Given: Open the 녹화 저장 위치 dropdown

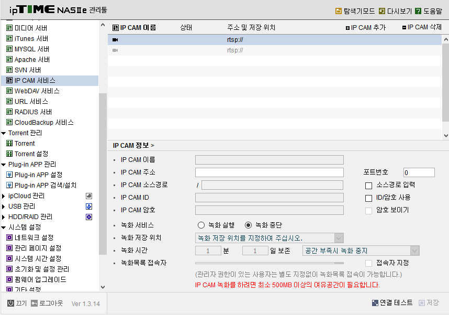Looking at the screenshot, I should coord(269,238).
